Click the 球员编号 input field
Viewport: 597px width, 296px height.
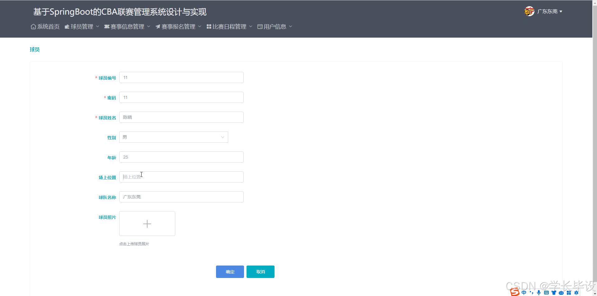tap(181, 77)
